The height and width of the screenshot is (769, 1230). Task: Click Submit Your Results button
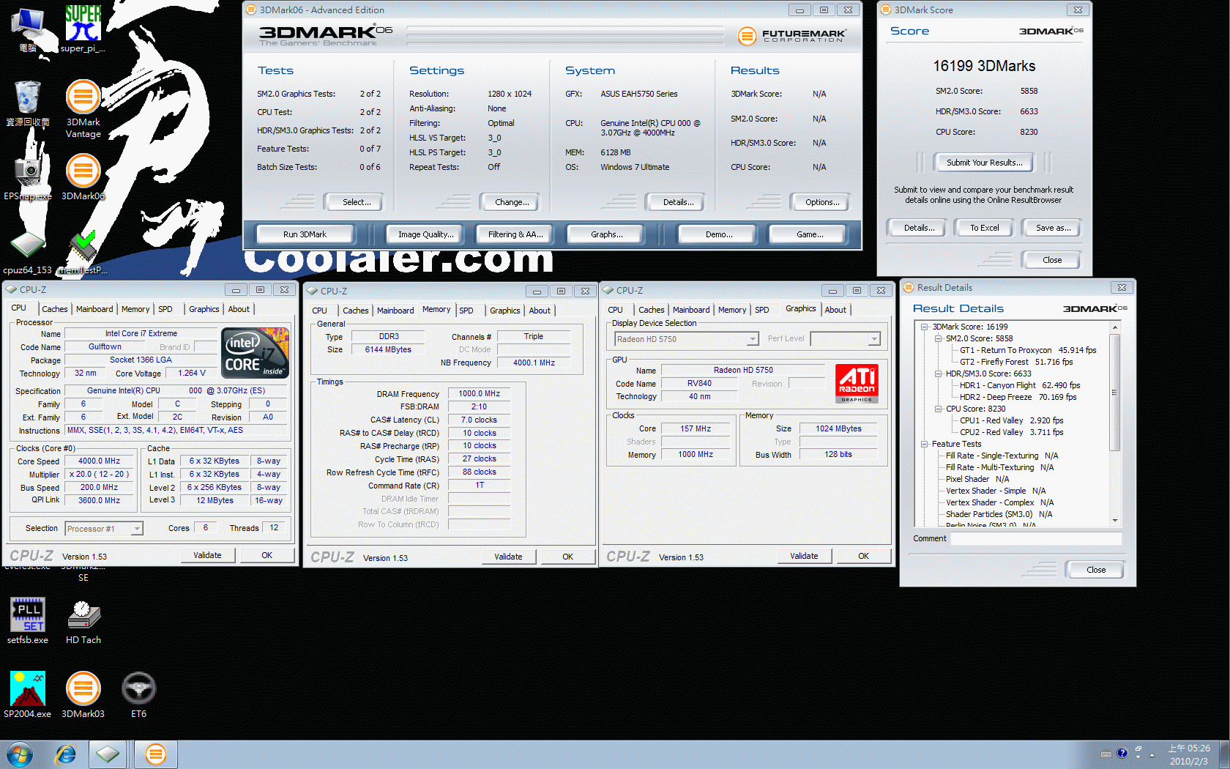coord(984,163)
